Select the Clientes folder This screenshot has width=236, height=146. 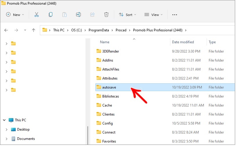click(165, 114)
